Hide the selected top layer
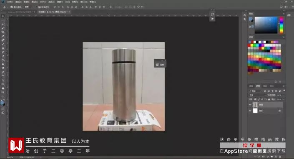Screen dimensions: 294x159 click(x=250, y=105)
